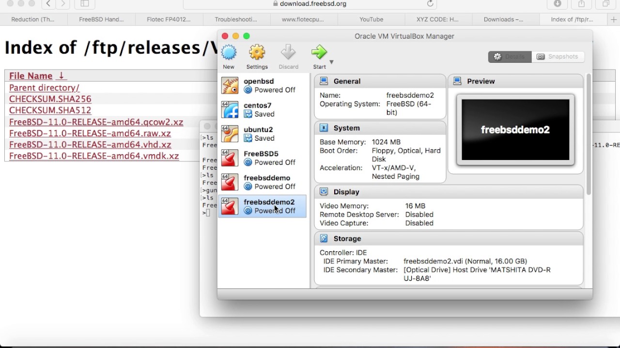Click the freebsddemo2 VM icon
This screenshot has height=348, width=620.
[230, 206]
